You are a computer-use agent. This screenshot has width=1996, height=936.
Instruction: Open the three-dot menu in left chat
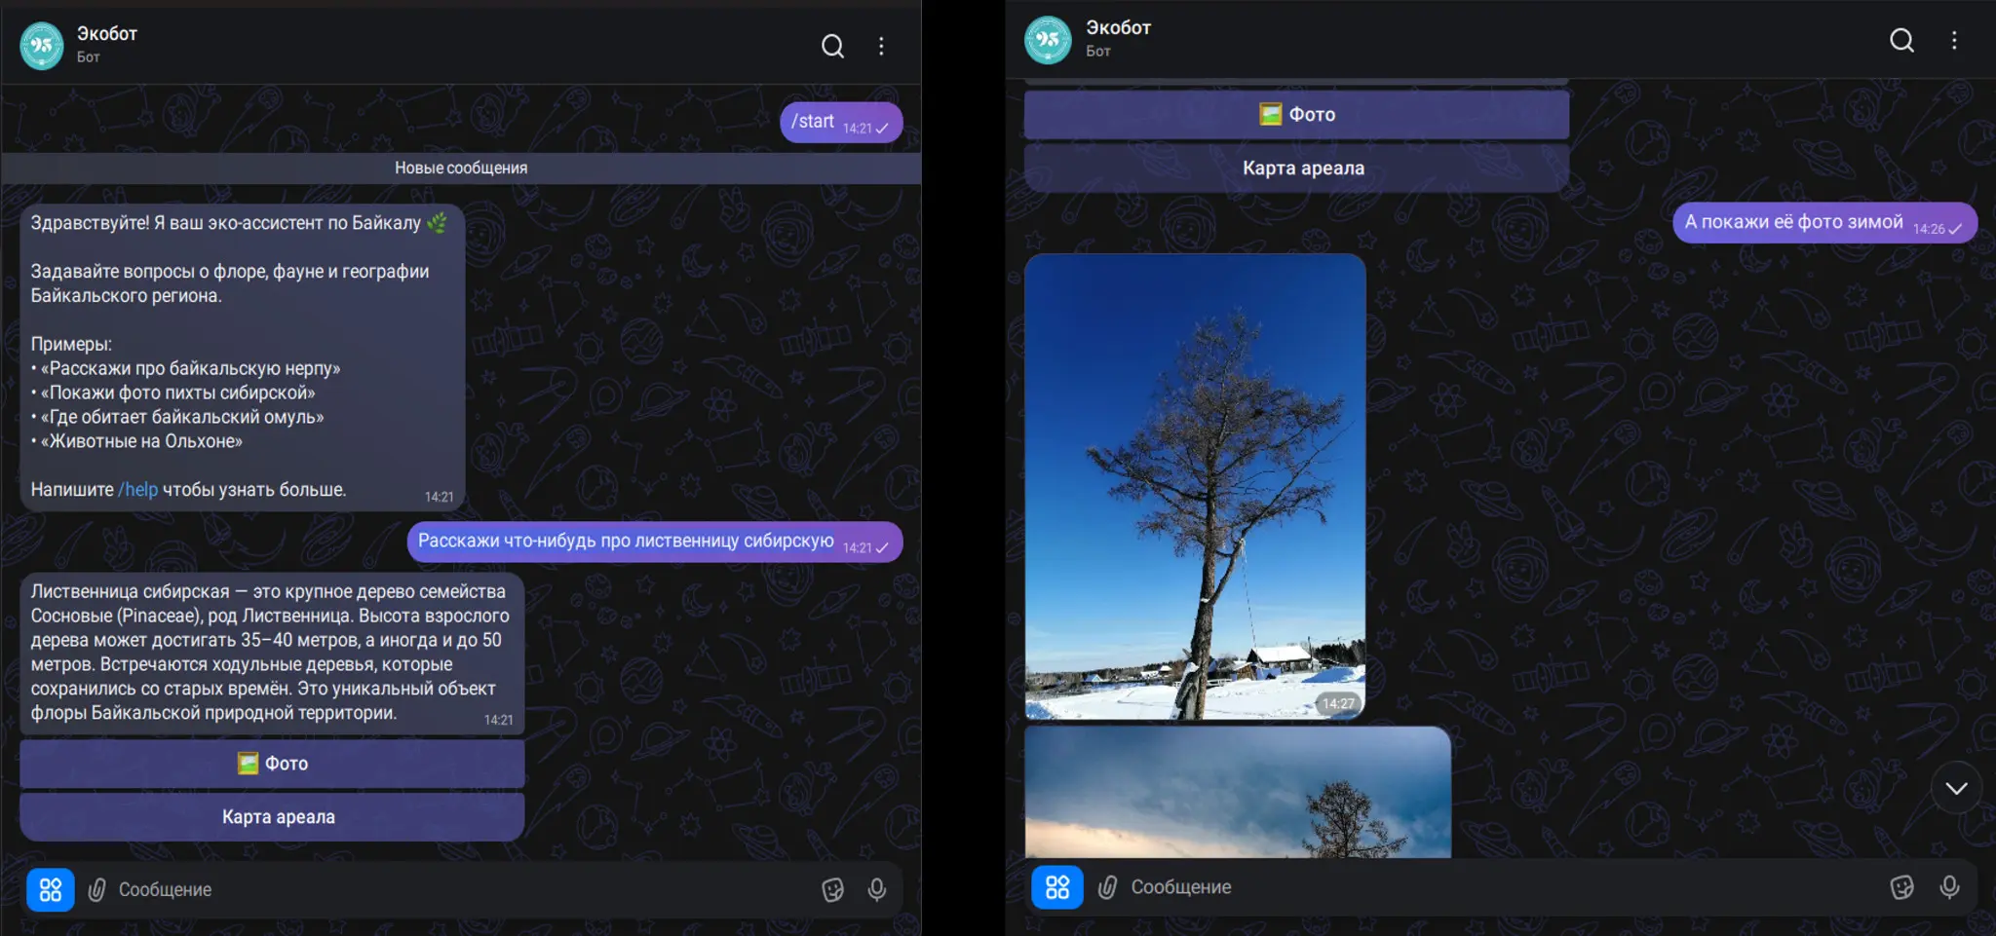[881, 46]
